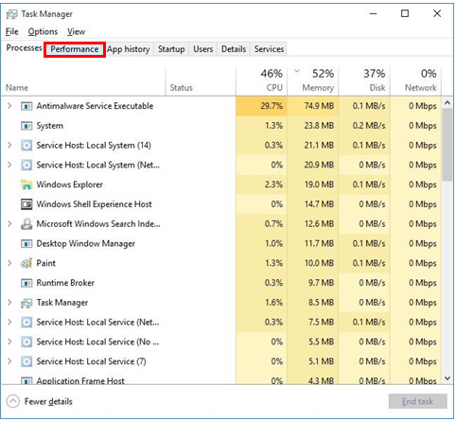
Task: Click the Service Host Local System (14) gear icon
Action: (x=26, y=146)
